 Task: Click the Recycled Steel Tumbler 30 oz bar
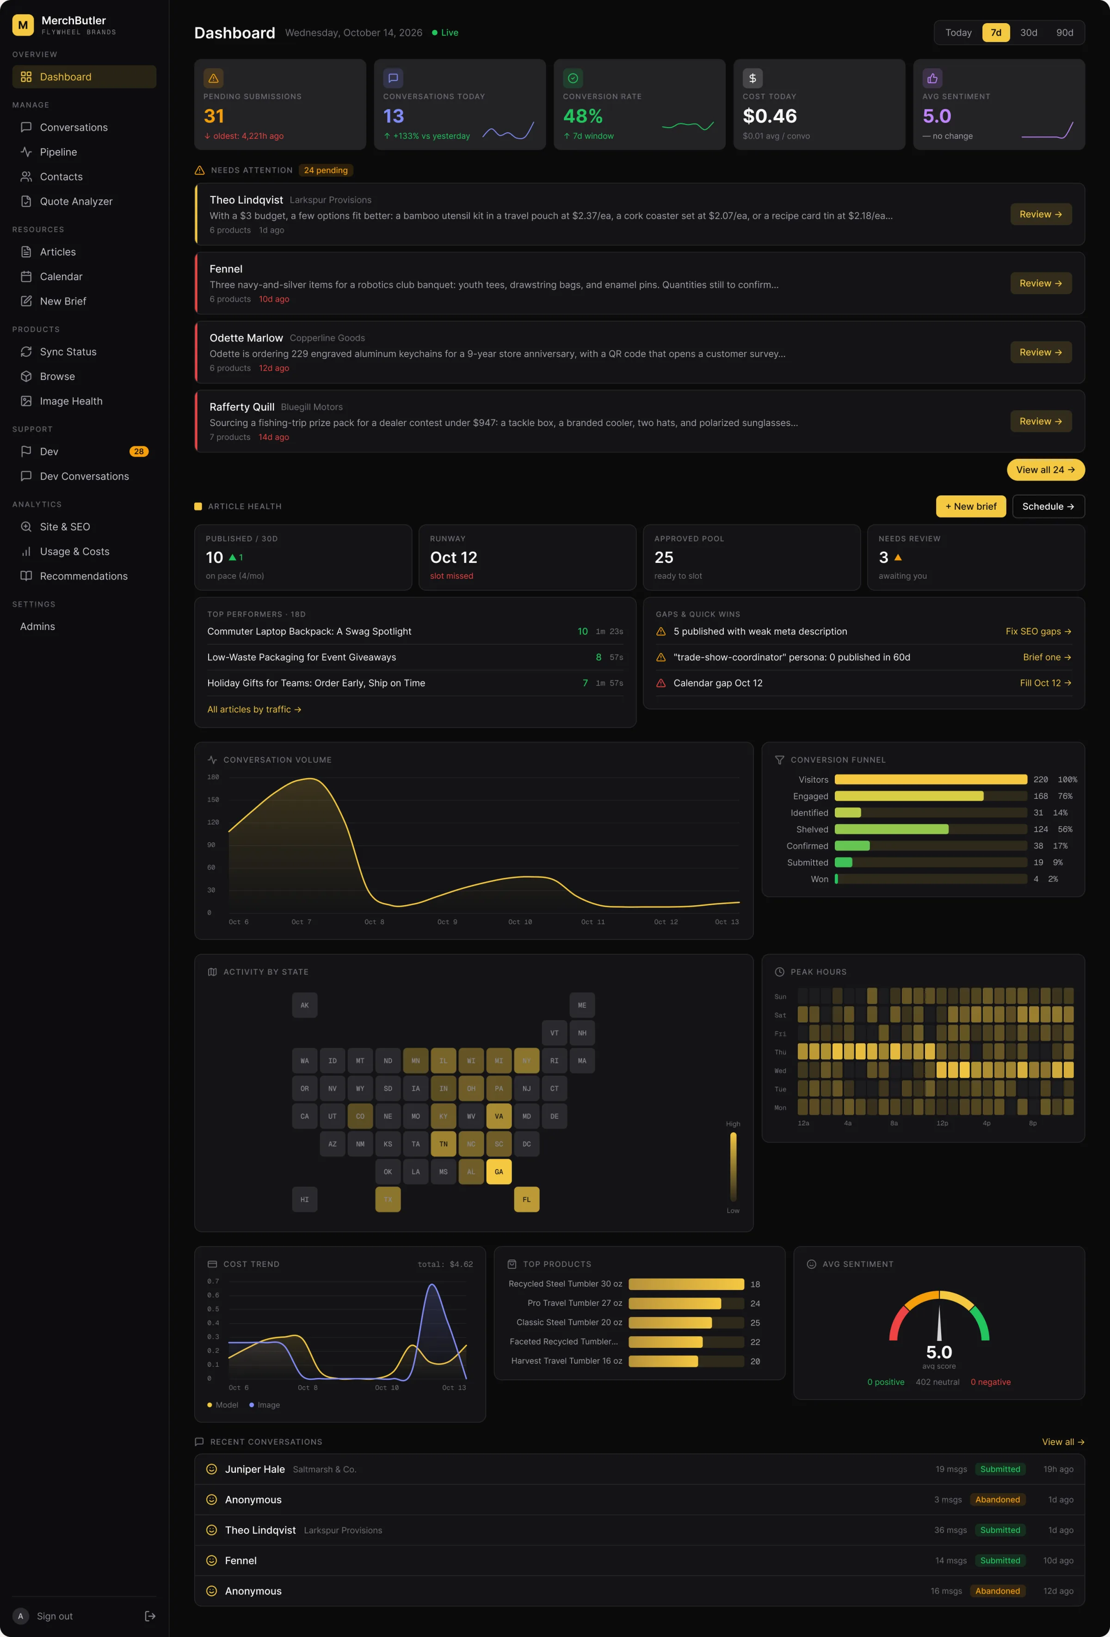tap(686, 1284)
